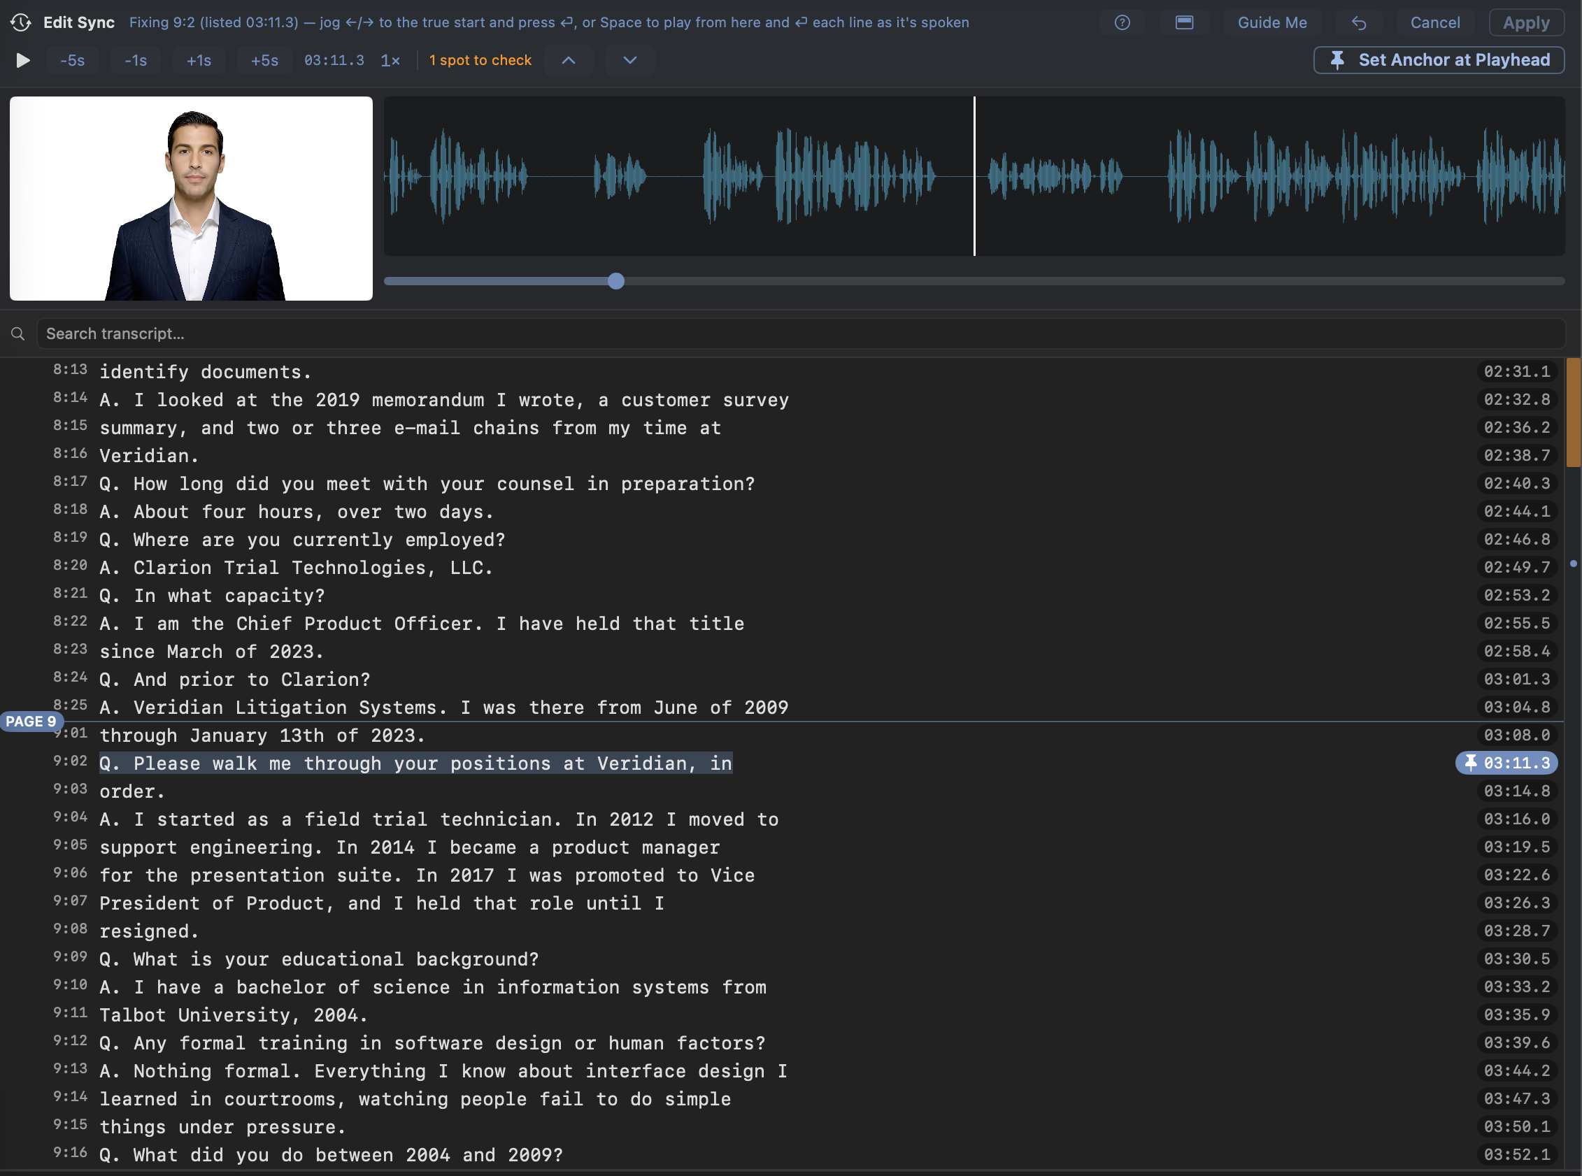
Task: Select highlighted line "Q. Please walk me through your positions"
Action: (416, 763)
